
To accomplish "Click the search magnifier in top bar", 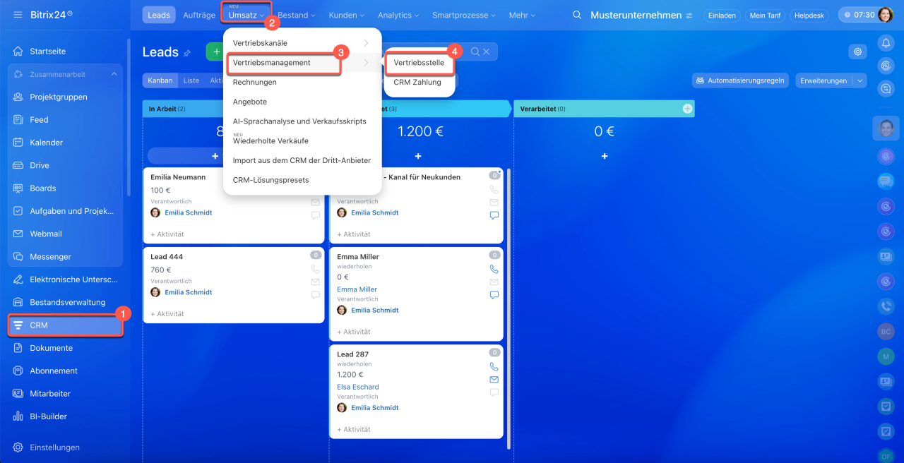I will tap(577, 15).
